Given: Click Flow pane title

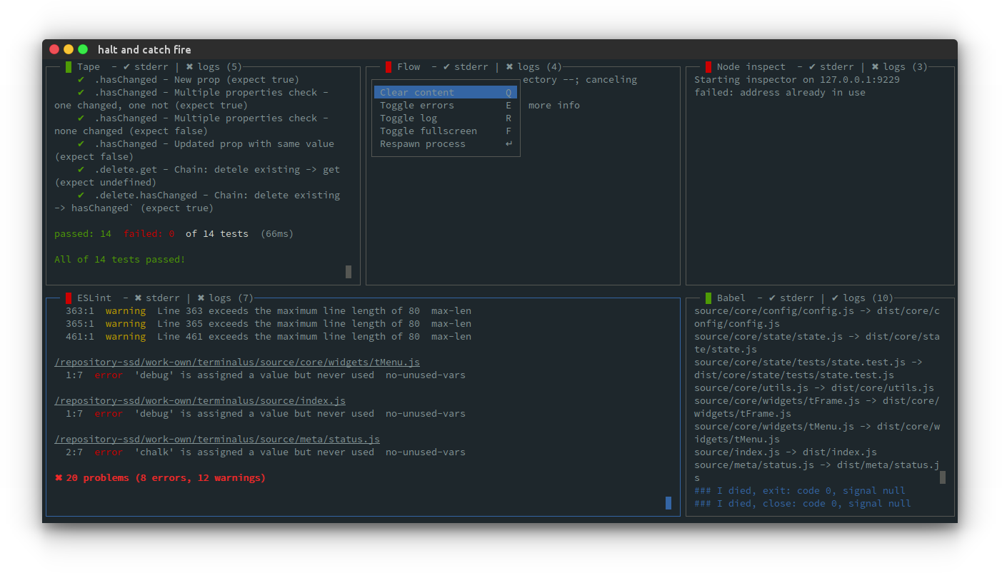Looking at the screenshot, I should coord(409,66).
